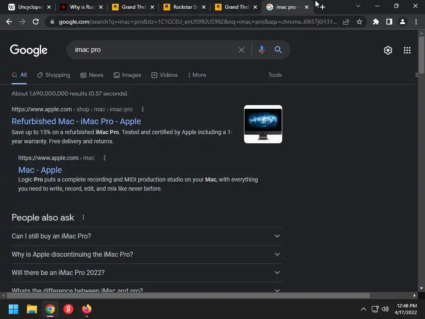This screenshot has height=319, width=425.
Task: Open the tab search chevron
Action: click(x=358, y=6)
